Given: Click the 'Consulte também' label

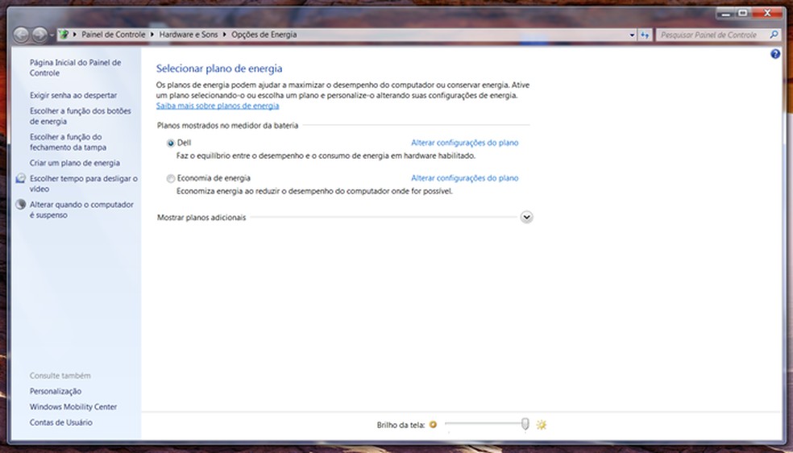Looking at the screenshot, I should tap(60, 376).
